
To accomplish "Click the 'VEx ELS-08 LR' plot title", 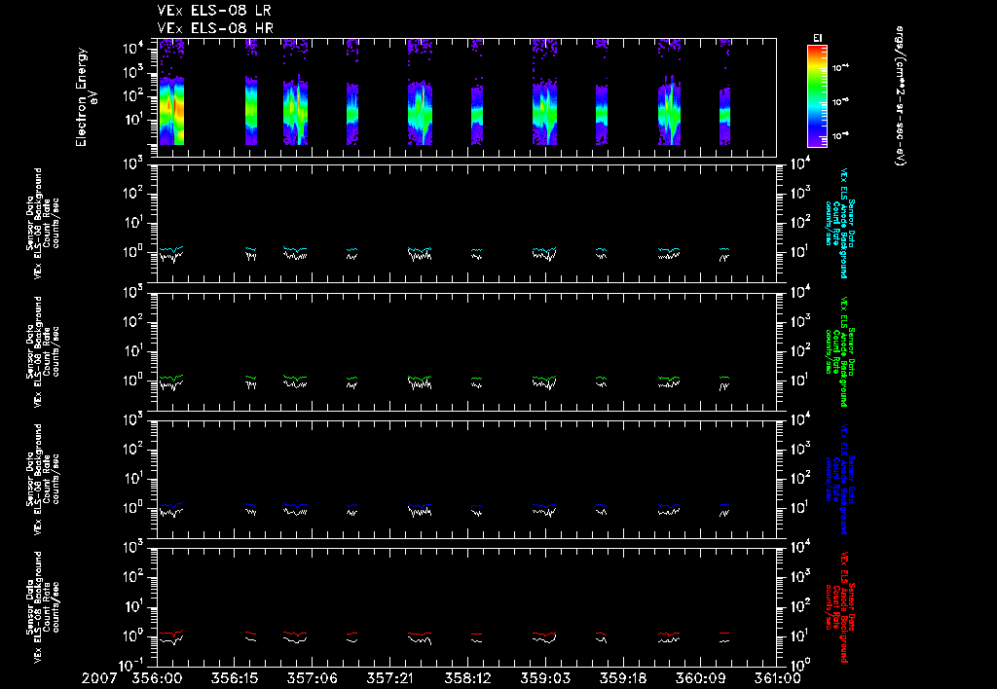I will [214, 11].
